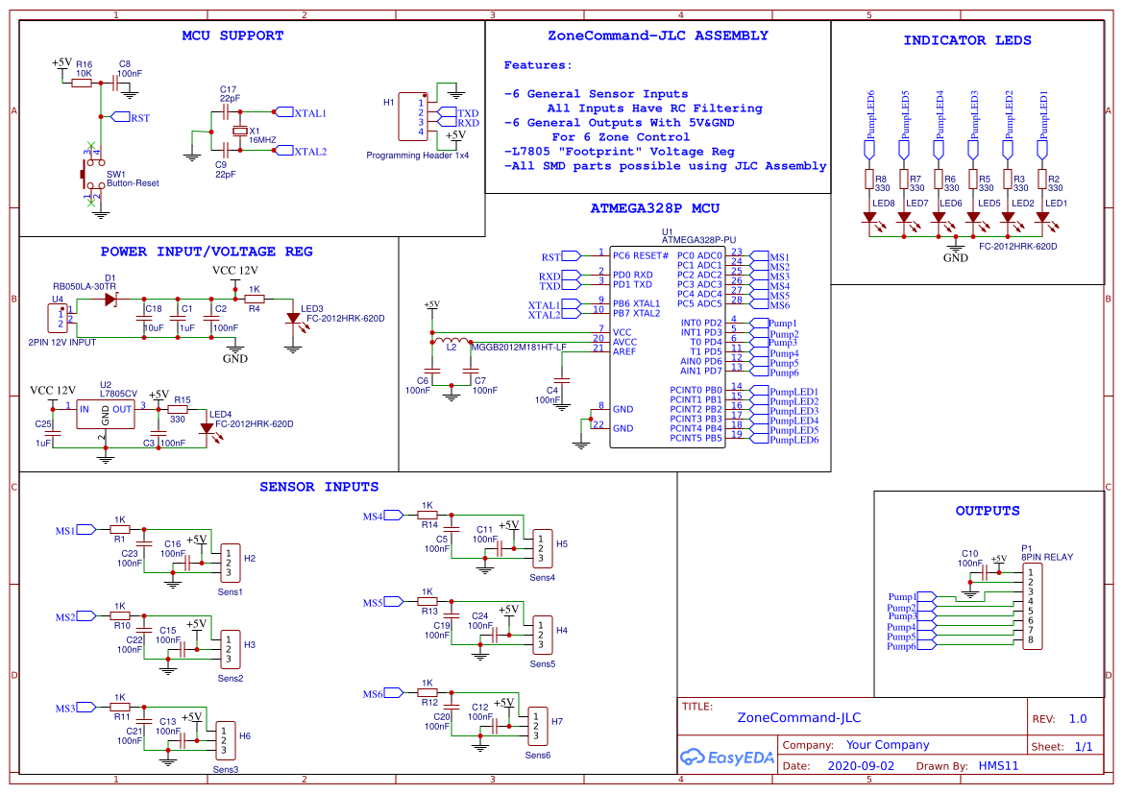
Task: Click the L2 inductor symbol
Action: coord(452,342)
